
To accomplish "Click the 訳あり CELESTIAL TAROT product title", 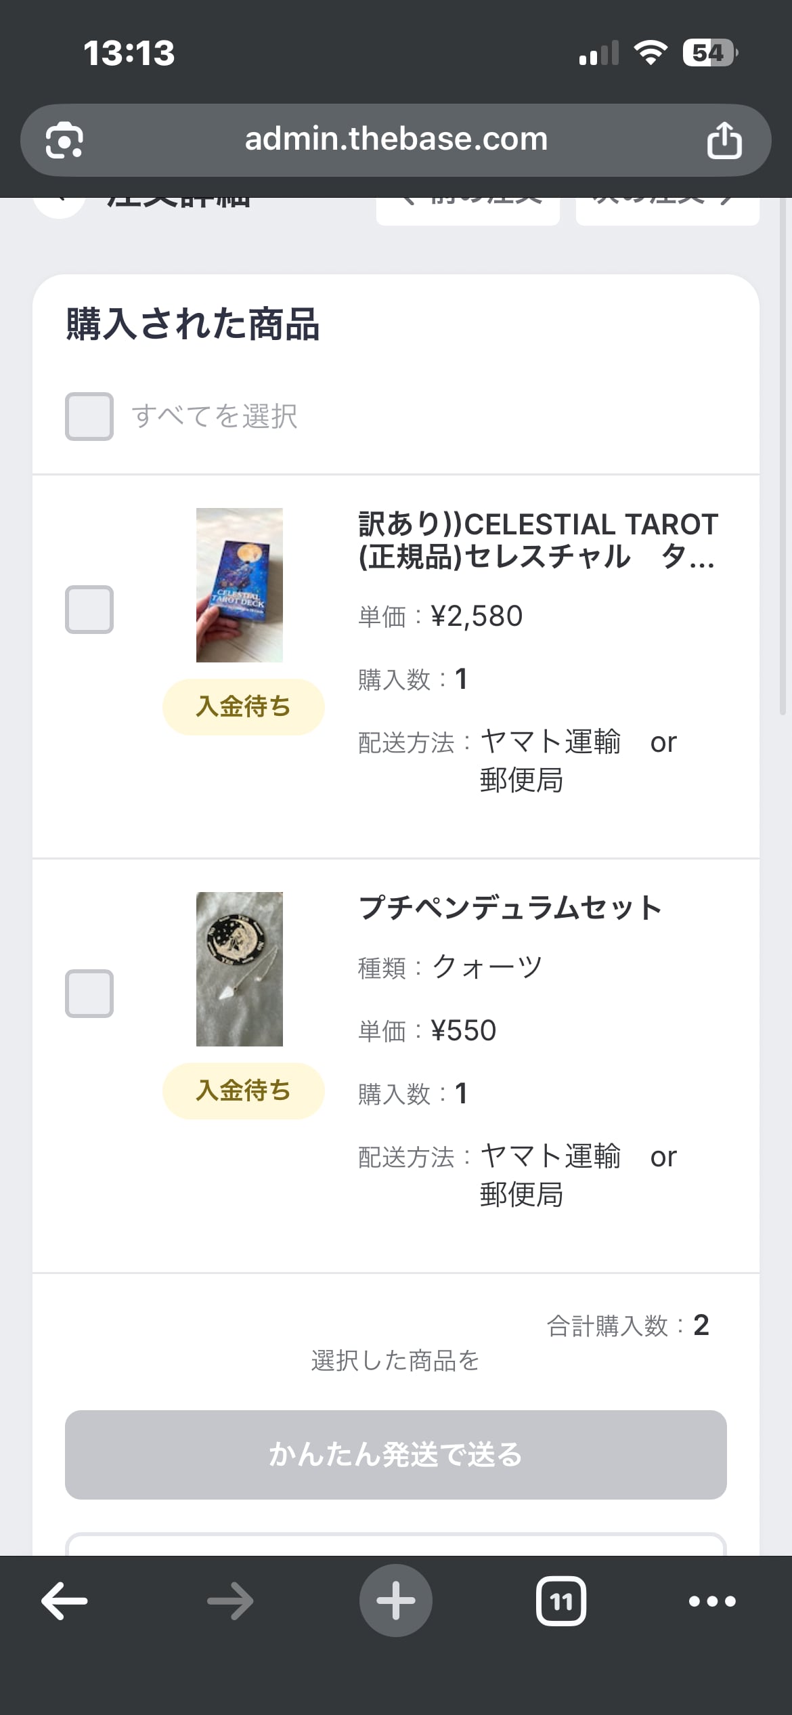I will tap(537, 541).
